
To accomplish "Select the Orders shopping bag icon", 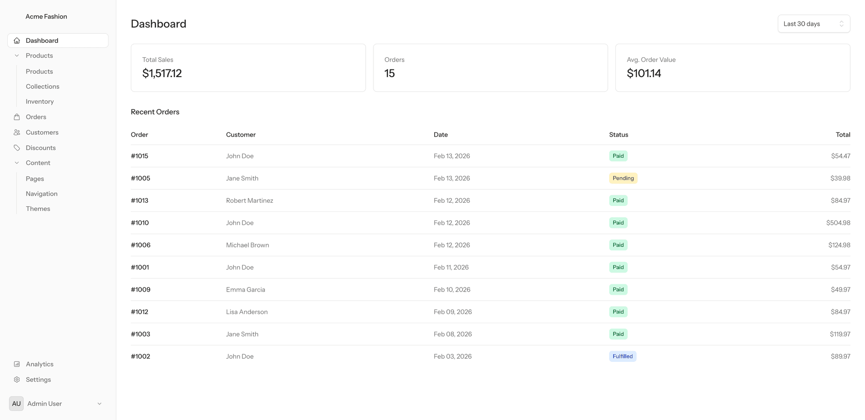I will click(x=17, y=117).
